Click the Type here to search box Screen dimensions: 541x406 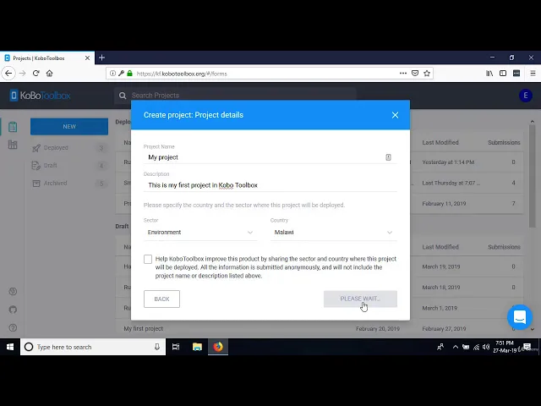(93, 347)
